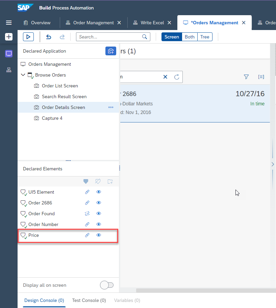Click the Test play button in toolbar
Viewport: 276px width, 308px height.
click(x=28, y=37)
